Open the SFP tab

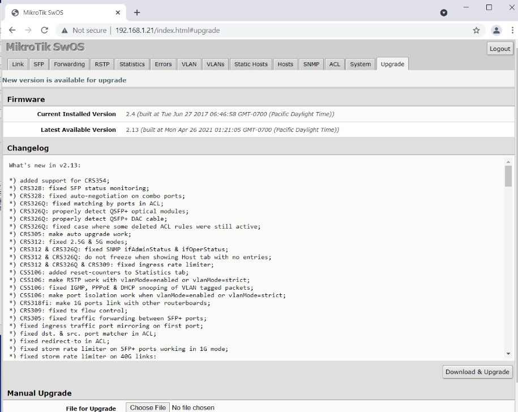(38, 64)
